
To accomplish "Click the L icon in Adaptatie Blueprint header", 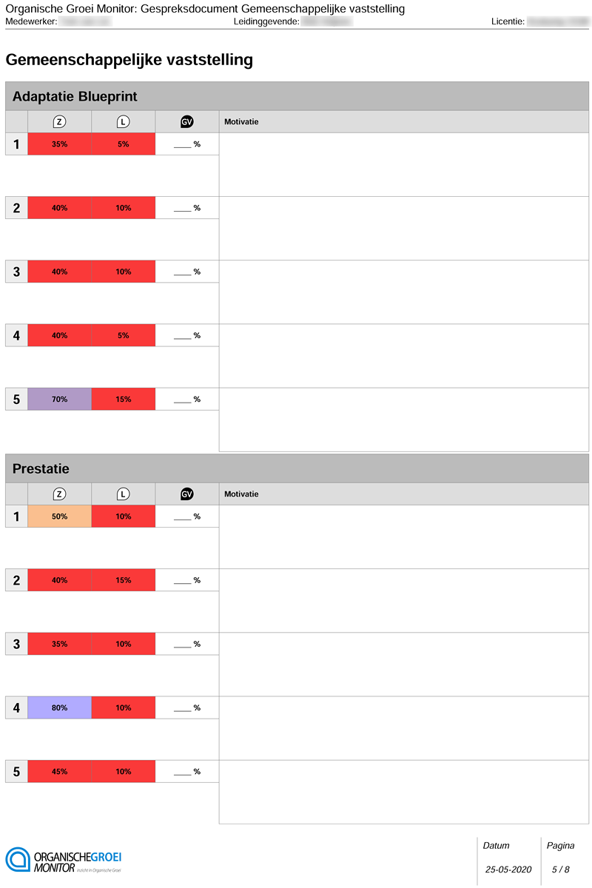I will [x=124, y=121].
